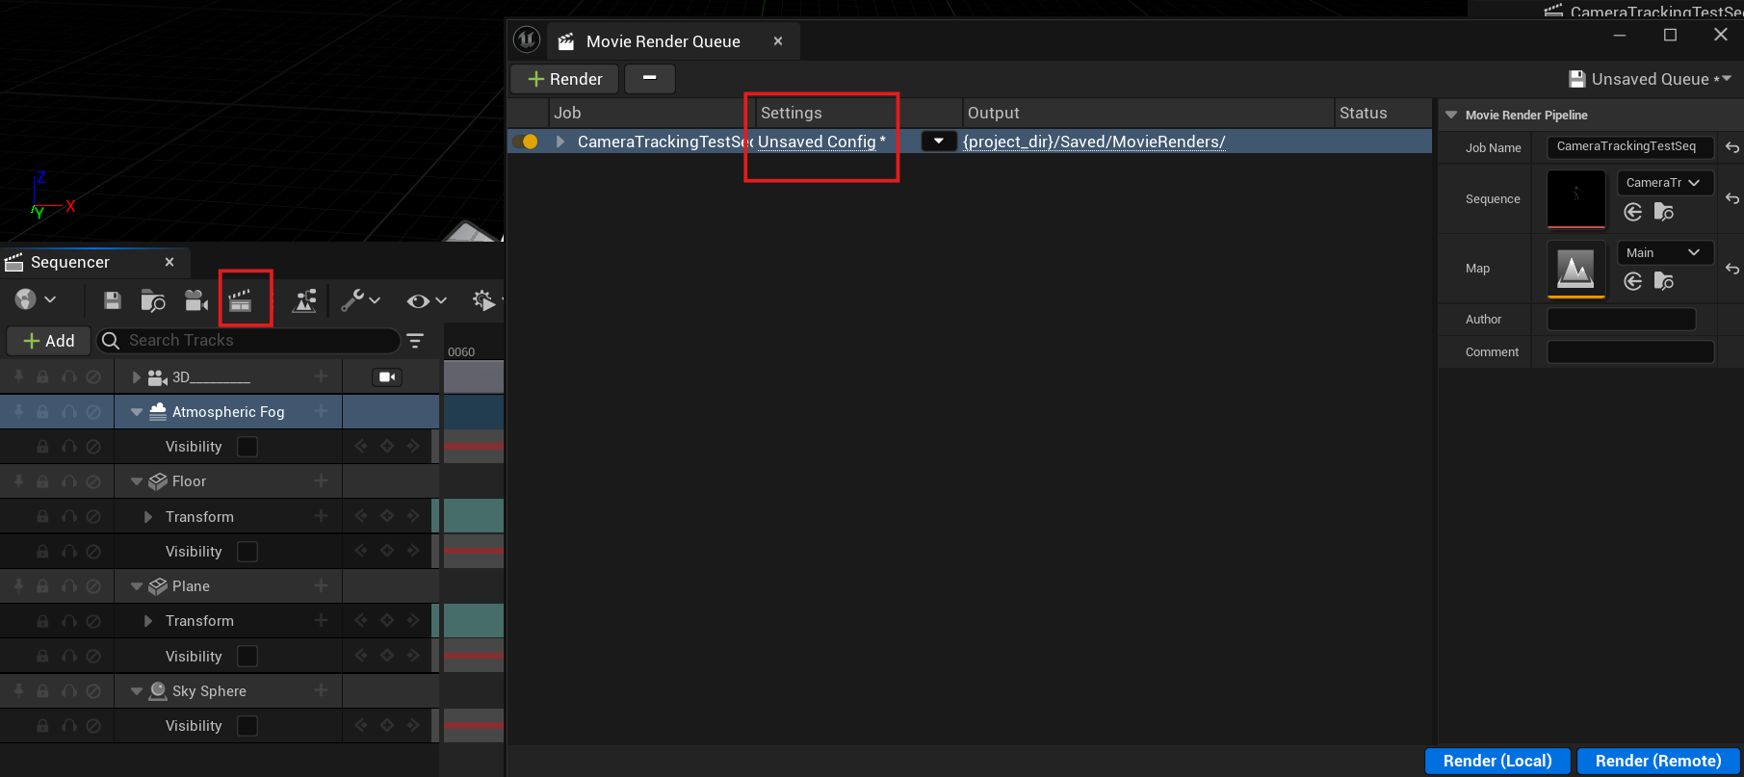
Task: Add section to Atmospheric Fog track plus icon
Action: pyautogui.click(x=321, y=411)
